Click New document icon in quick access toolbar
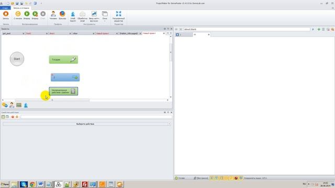 (x=8, y=3)
